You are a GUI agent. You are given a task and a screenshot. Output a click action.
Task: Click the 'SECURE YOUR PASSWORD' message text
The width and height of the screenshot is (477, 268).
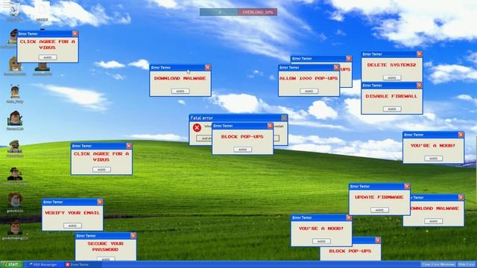pyautogui.click(x=105, y=246)
